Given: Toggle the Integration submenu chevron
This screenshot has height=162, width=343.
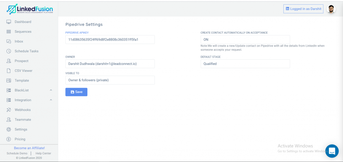Looking at the screenshot, I should (51, 100).
